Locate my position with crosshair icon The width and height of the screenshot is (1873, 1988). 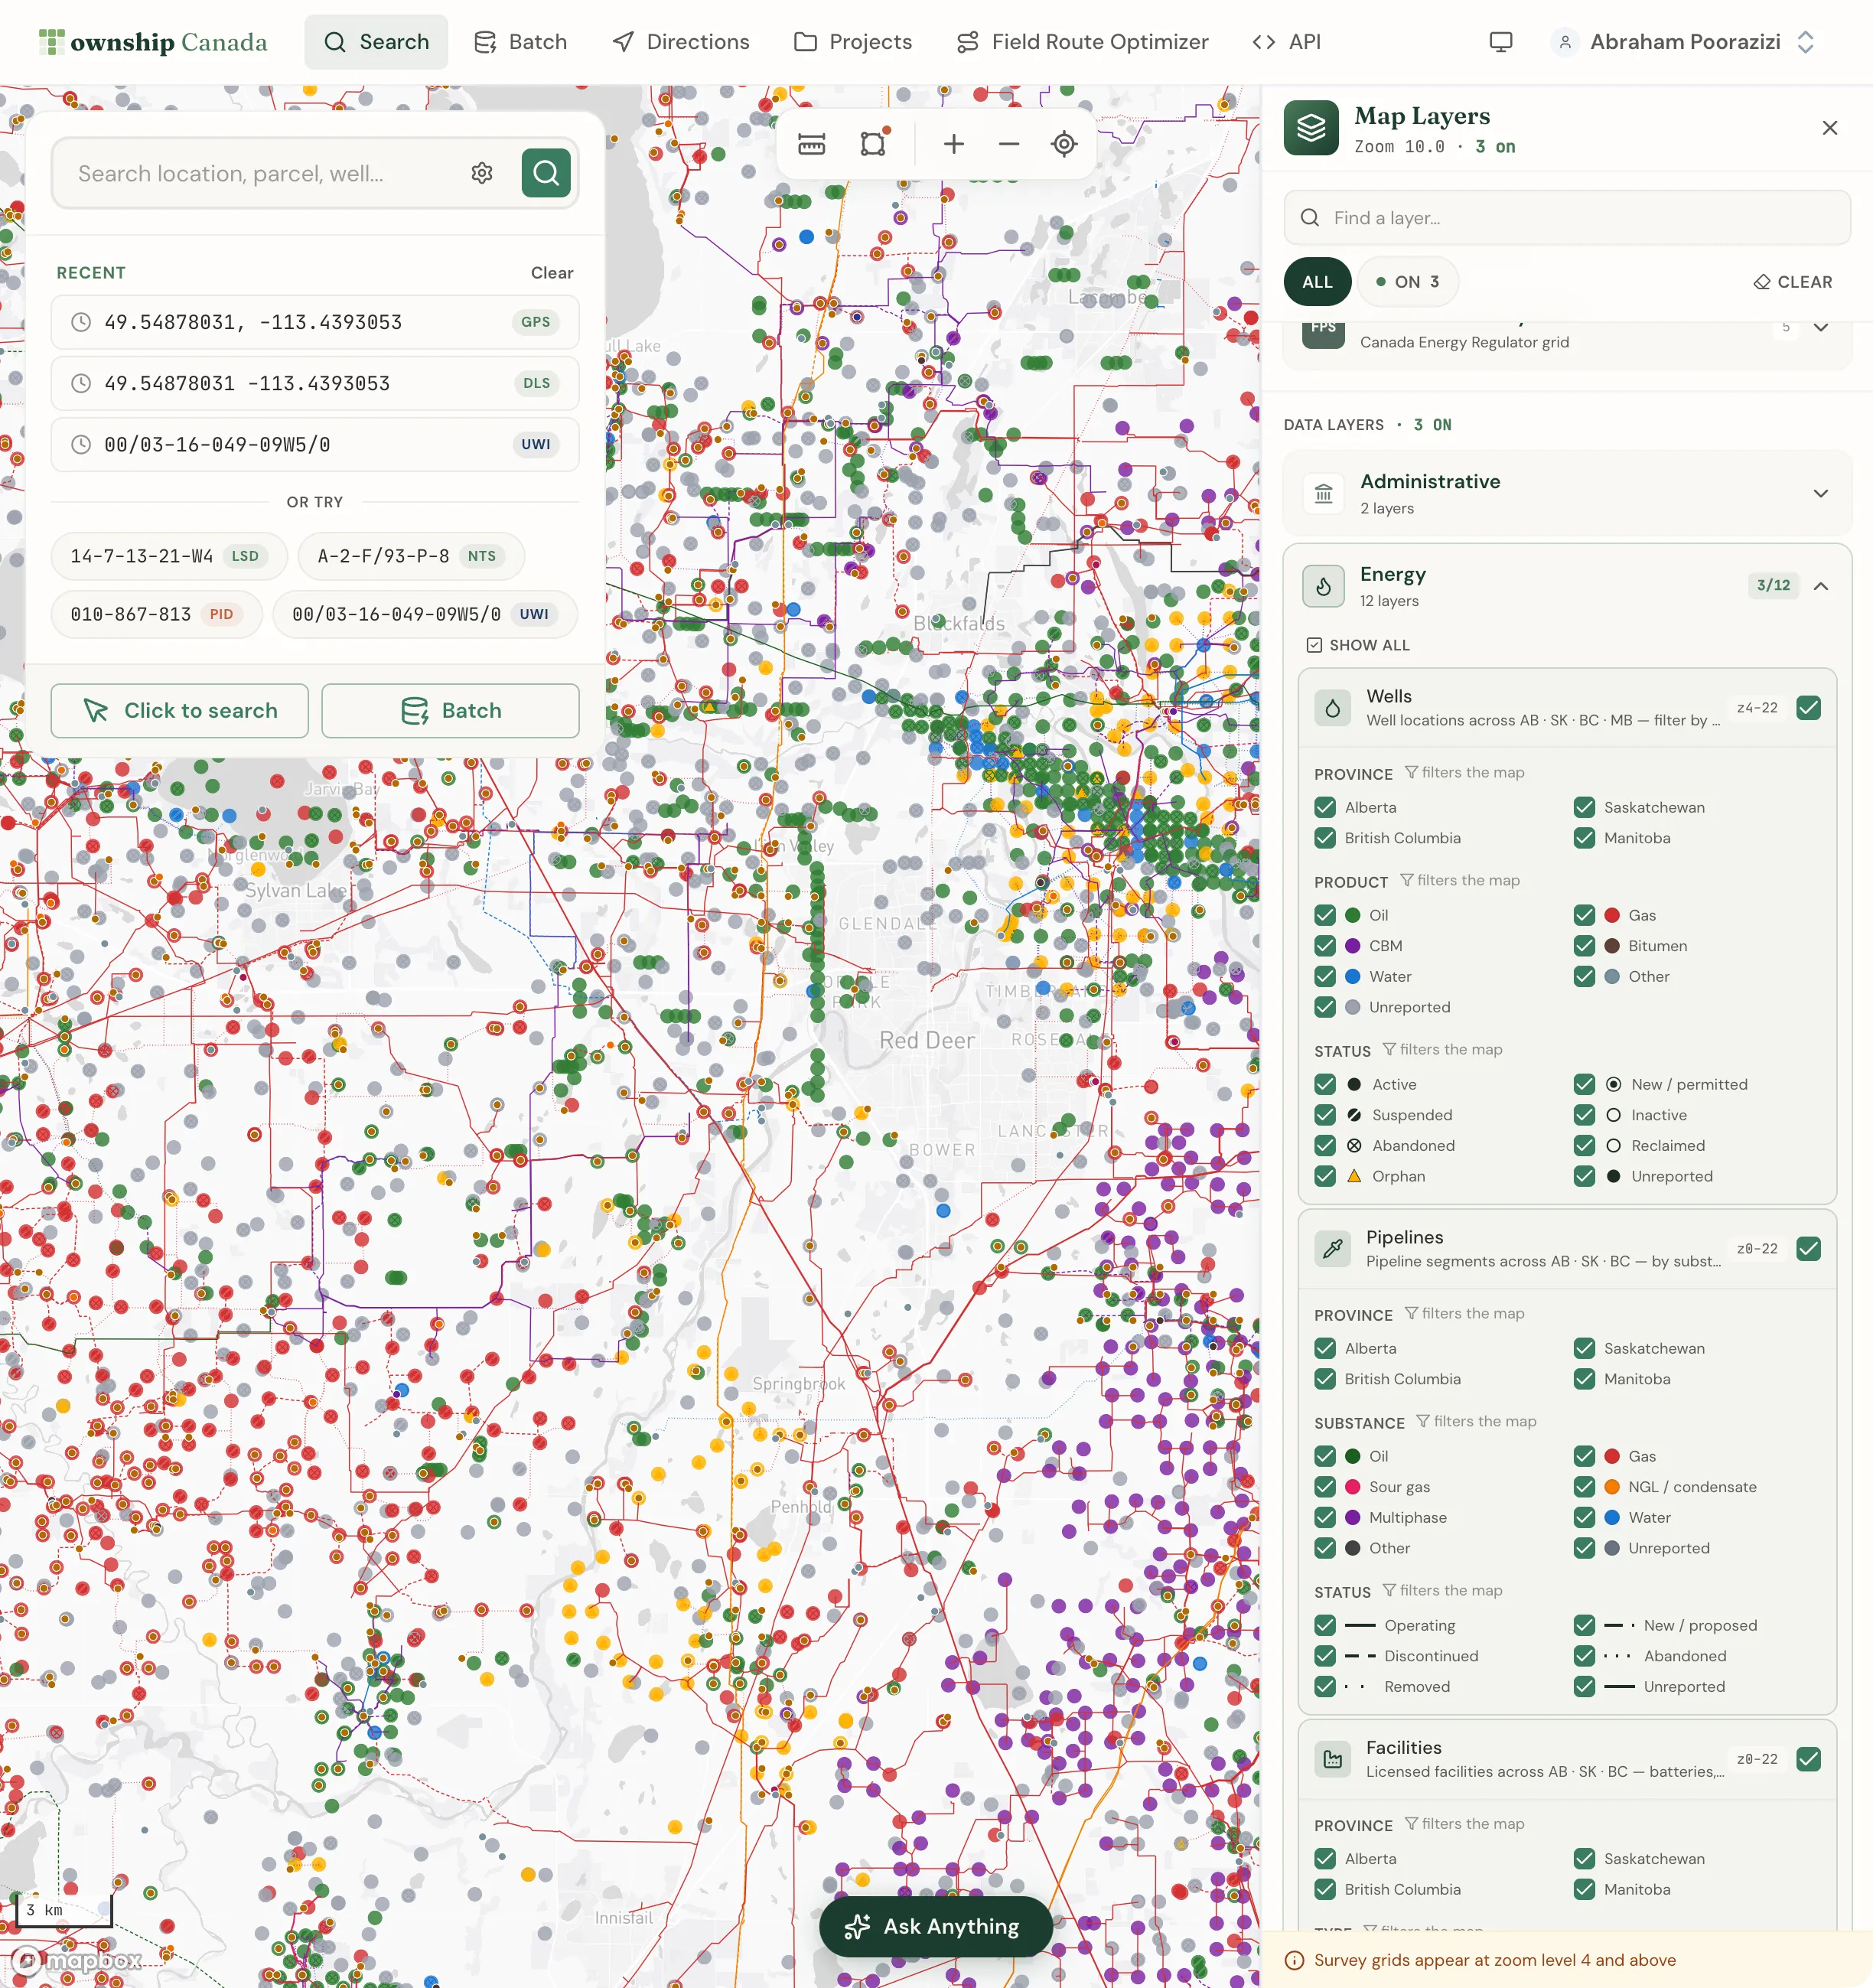[1064, 144]
